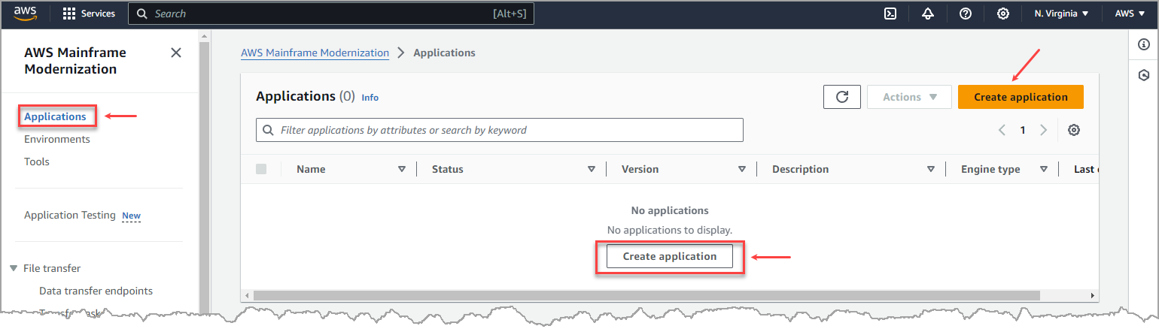
Task: Click the filter applications search field
Action: [500, 130]
